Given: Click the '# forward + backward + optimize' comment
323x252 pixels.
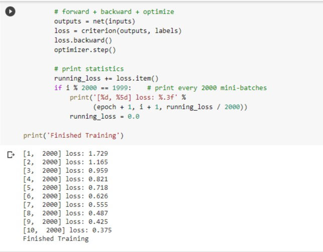Looking at the screenshot, I should [114, 12].
